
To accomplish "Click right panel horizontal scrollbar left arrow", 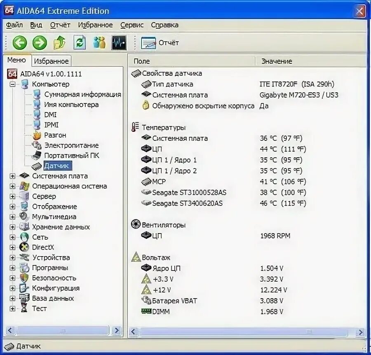I will [x=133, y=332].
